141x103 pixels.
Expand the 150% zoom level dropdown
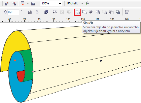(60, 4)
